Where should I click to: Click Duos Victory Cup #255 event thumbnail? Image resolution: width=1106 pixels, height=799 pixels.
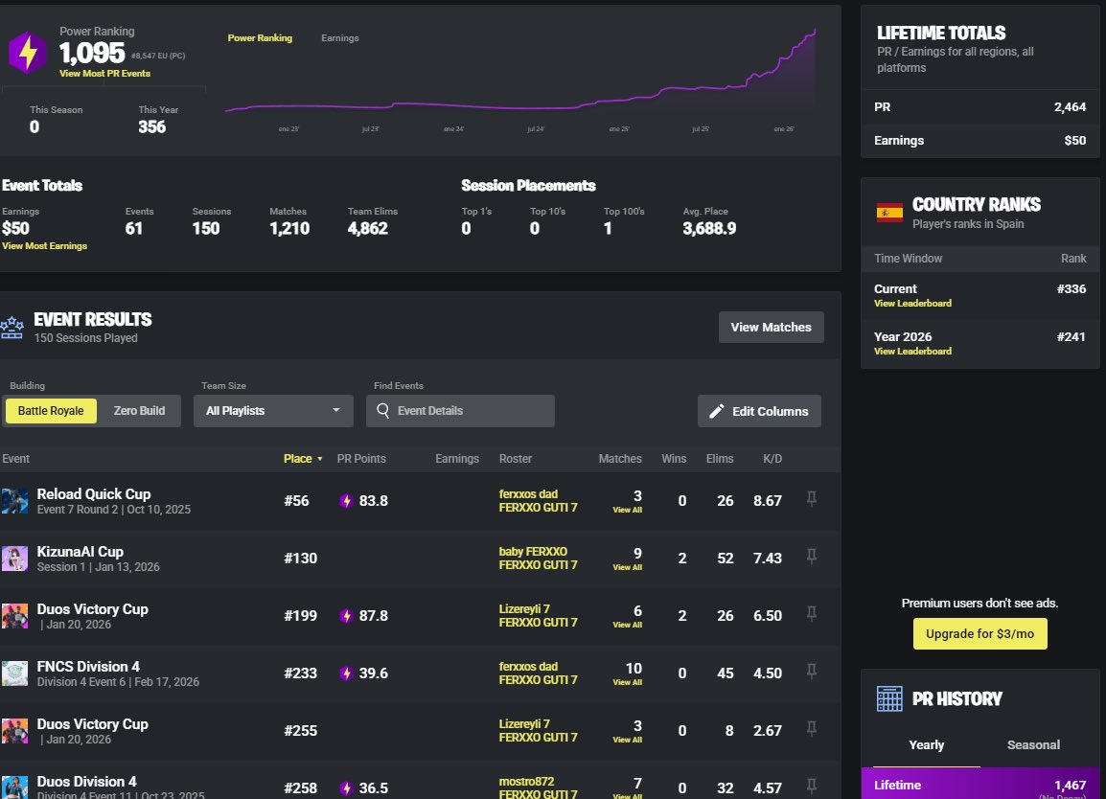click(14, 731)
